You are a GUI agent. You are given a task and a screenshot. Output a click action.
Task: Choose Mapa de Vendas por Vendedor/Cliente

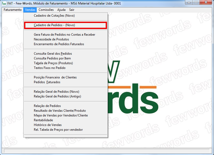pos(66,115)
